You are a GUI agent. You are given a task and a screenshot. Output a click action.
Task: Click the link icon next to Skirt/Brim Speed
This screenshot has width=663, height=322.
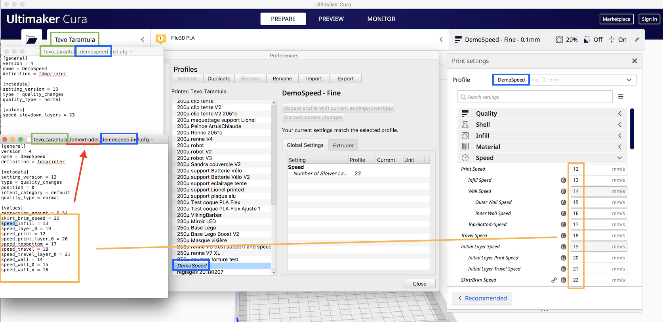[554, 280]
